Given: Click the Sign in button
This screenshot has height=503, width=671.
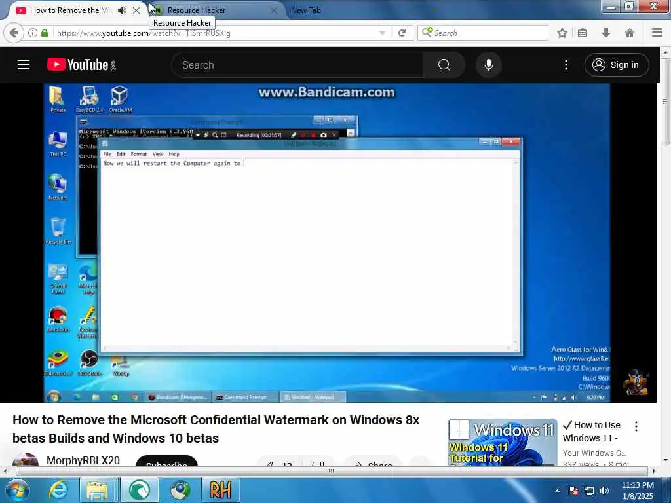Looking at the screenshot, I should (x=616, y=65).
